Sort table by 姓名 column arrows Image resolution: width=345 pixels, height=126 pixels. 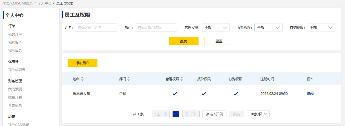[82, 79]
